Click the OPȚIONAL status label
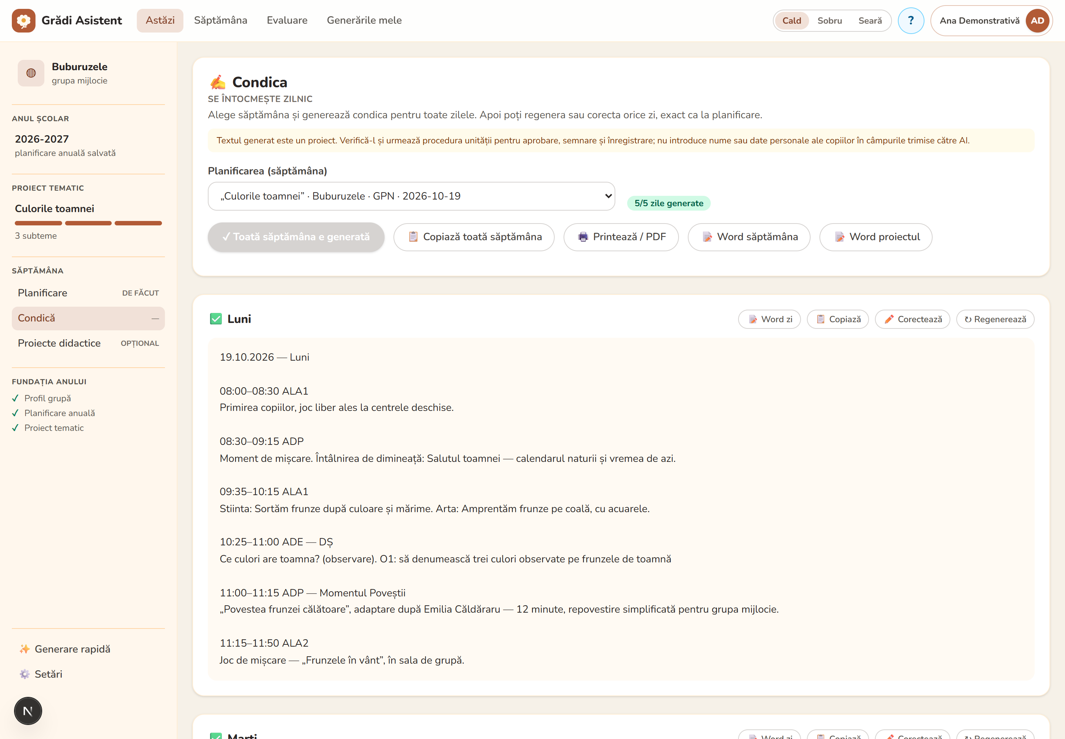 [140, 344]
